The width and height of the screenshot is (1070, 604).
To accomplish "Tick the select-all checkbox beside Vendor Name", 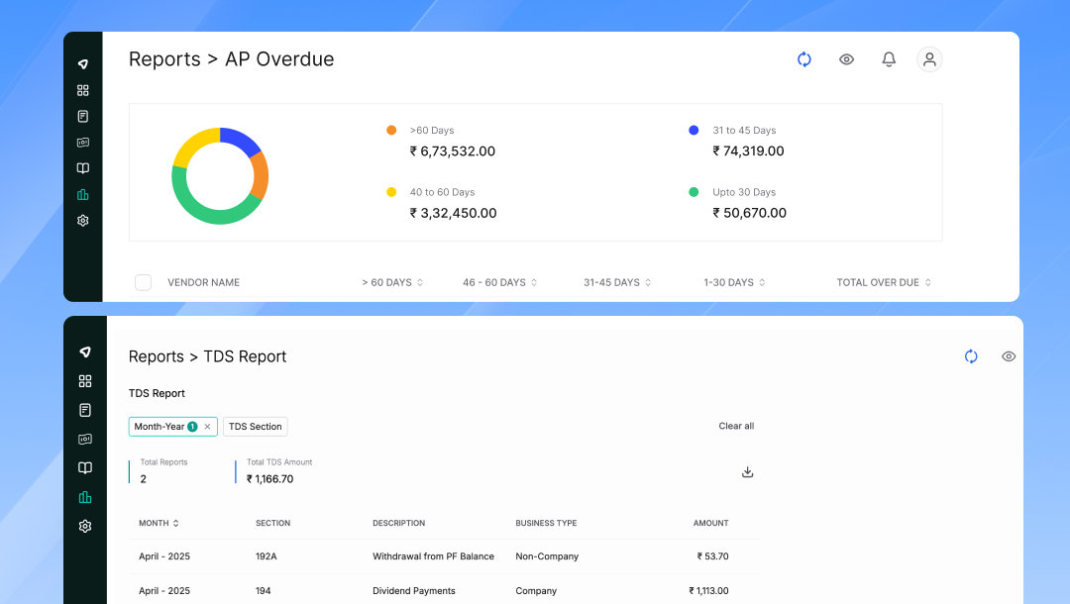I will click(143, 282).
